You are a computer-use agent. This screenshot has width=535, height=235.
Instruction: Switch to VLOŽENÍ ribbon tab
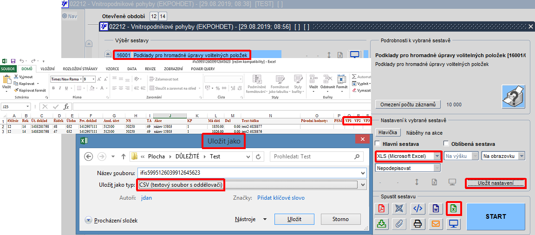[48, 69]
